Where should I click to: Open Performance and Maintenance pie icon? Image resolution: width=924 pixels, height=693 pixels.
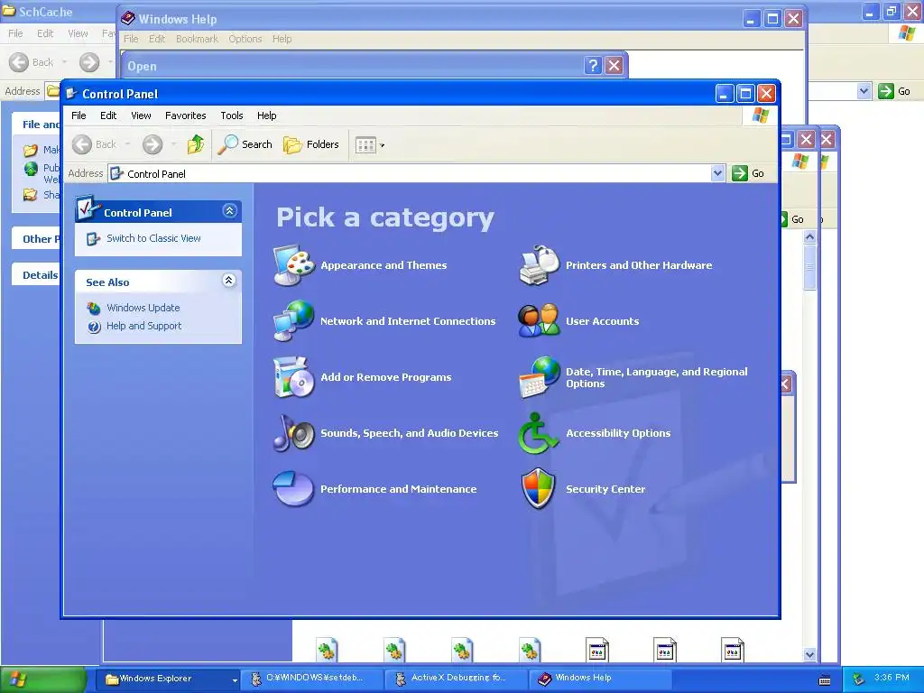click(293, 488)
